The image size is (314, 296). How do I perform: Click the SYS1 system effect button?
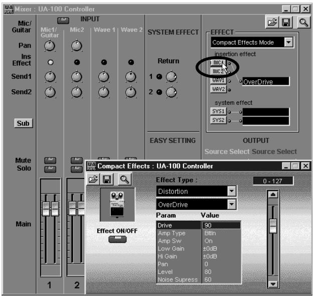(218, 111)
